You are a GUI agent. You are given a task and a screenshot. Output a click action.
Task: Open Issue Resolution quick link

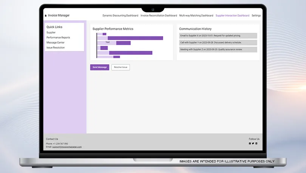56,48
